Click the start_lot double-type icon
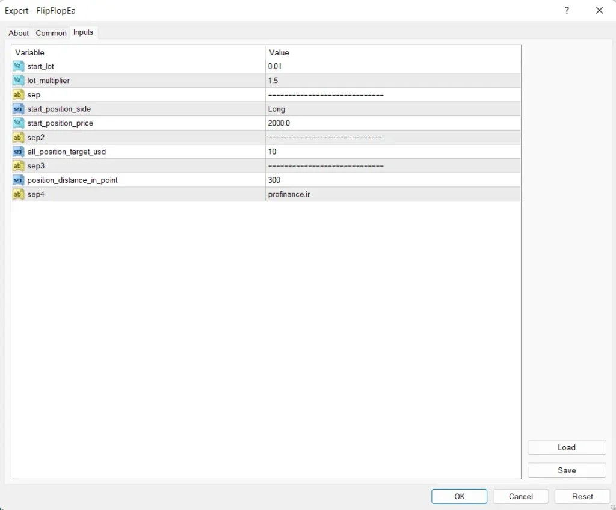616x510 pixels. tap(18, 66)
